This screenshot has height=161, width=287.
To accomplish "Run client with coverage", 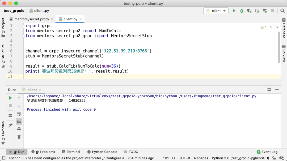I will [x=249, y=11].
